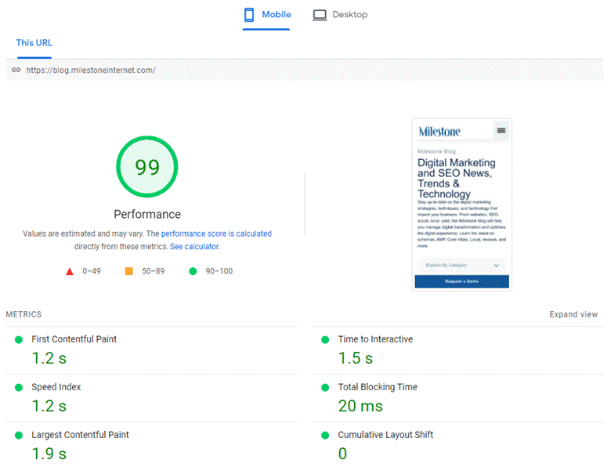The image size is (611, 467).
Task: Click the 99 performance score gauge
Action: (x=147, y=167)
